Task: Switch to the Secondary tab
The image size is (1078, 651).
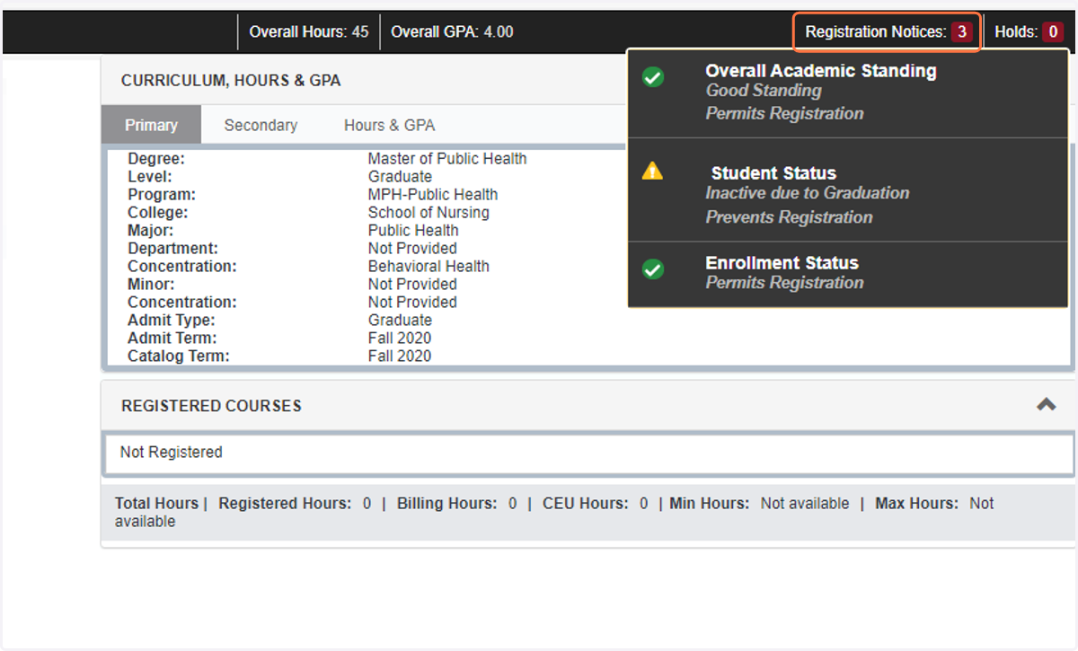Action: pos(261,126)
